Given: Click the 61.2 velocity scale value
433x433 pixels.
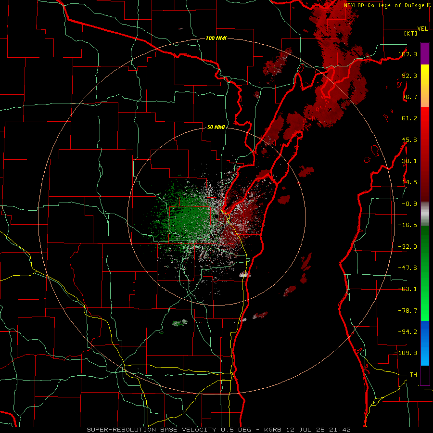Looking at the screenshot, I should point(409,118).
